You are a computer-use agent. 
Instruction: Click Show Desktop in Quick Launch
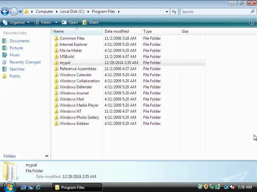(x=23, y=187)
